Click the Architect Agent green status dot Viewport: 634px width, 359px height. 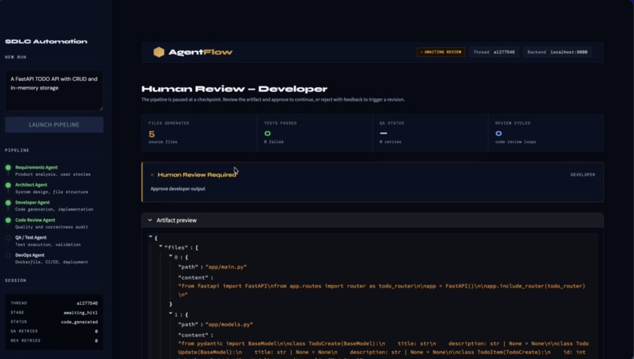[8, 185]
